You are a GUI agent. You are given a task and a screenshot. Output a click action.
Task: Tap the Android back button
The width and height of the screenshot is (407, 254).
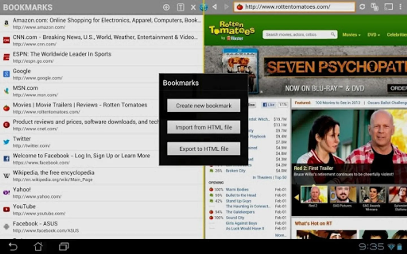13,247
